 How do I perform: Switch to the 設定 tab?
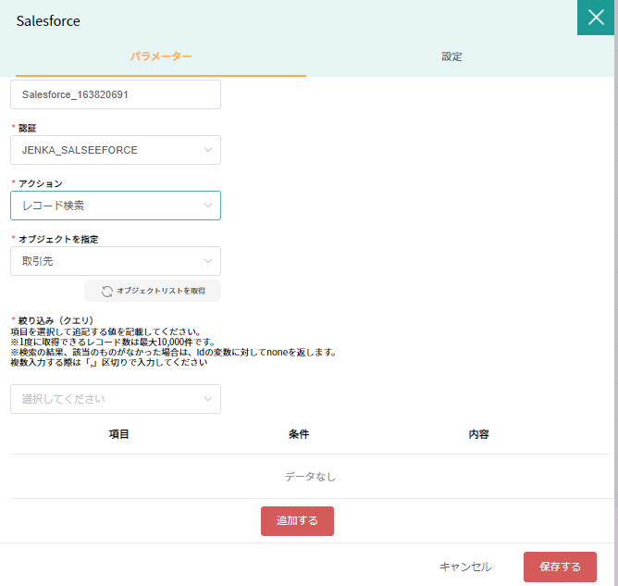click(451, 56)
